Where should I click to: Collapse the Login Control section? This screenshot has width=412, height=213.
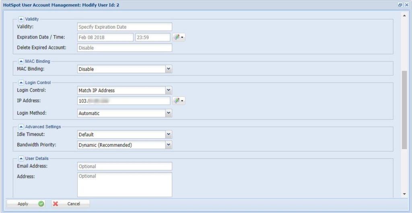point(21,82)
